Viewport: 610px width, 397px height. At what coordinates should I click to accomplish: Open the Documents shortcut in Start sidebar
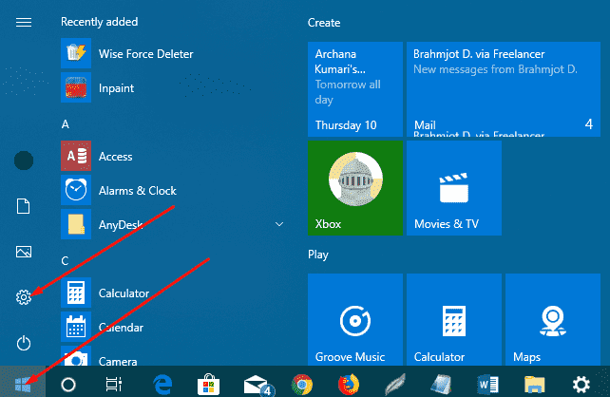click(x=24, y=206)
